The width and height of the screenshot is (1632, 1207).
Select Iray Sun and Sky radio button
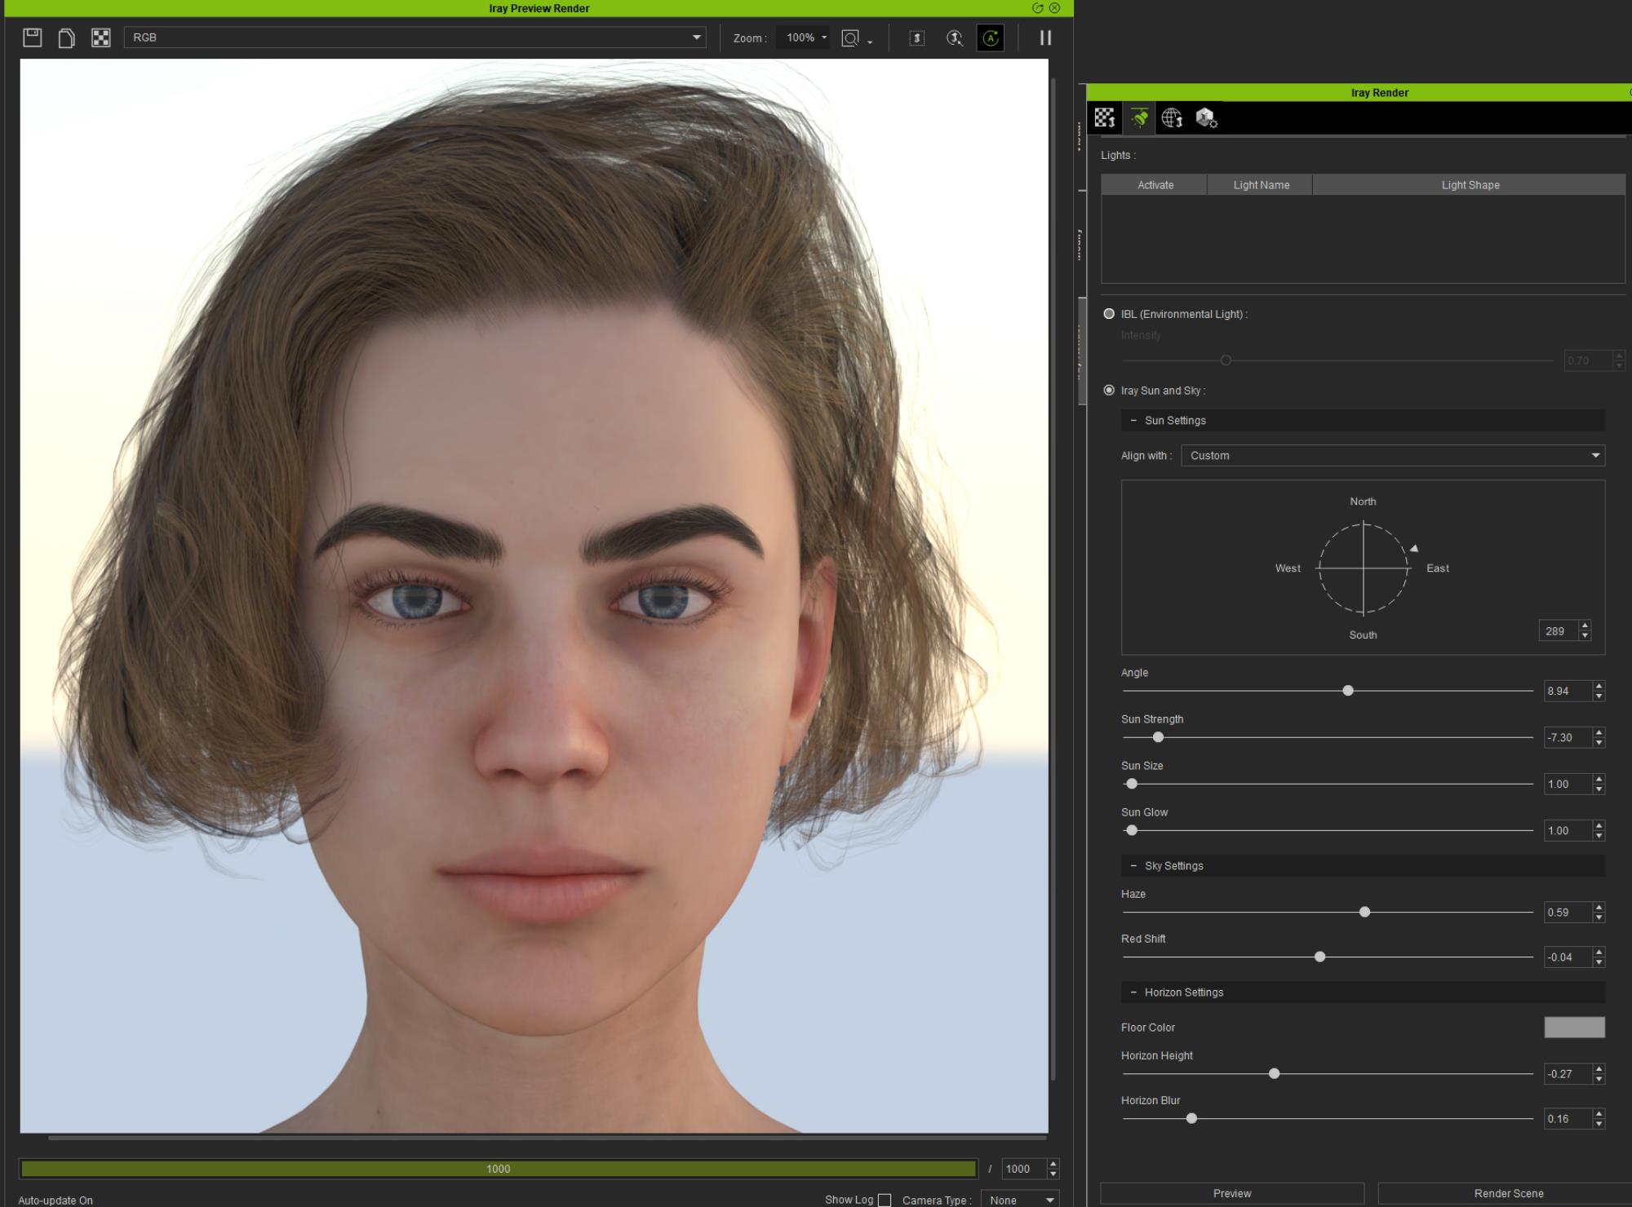(x=1108, y=390)
